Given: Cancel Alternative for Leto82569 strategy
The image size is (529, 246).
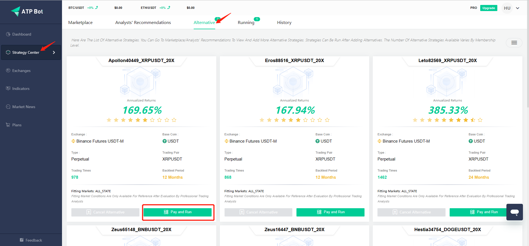Looking at the screenshot, I should click(411, 212).
